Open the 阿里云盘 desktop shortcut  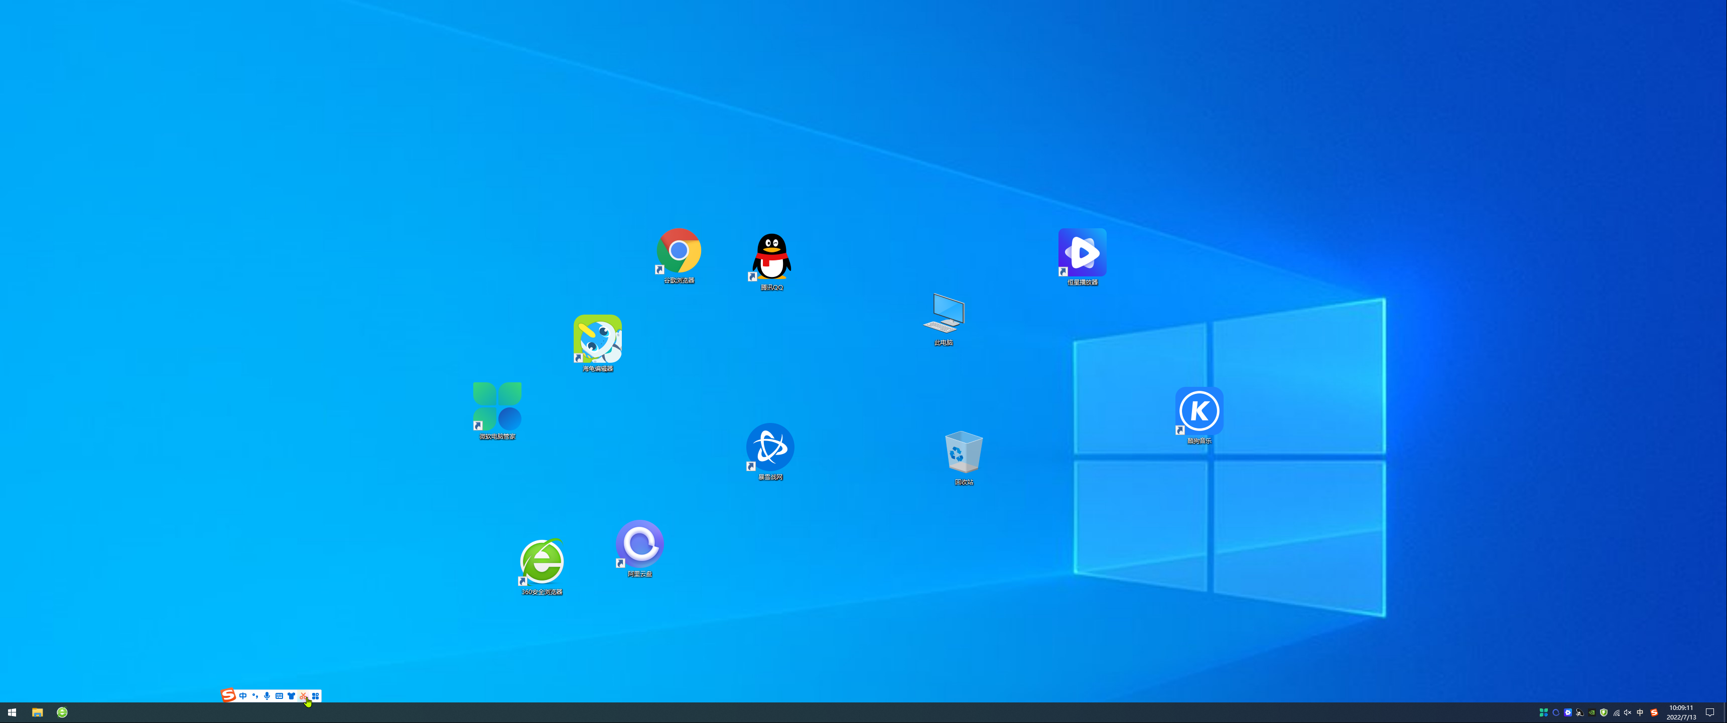click(x=639, y=548)
